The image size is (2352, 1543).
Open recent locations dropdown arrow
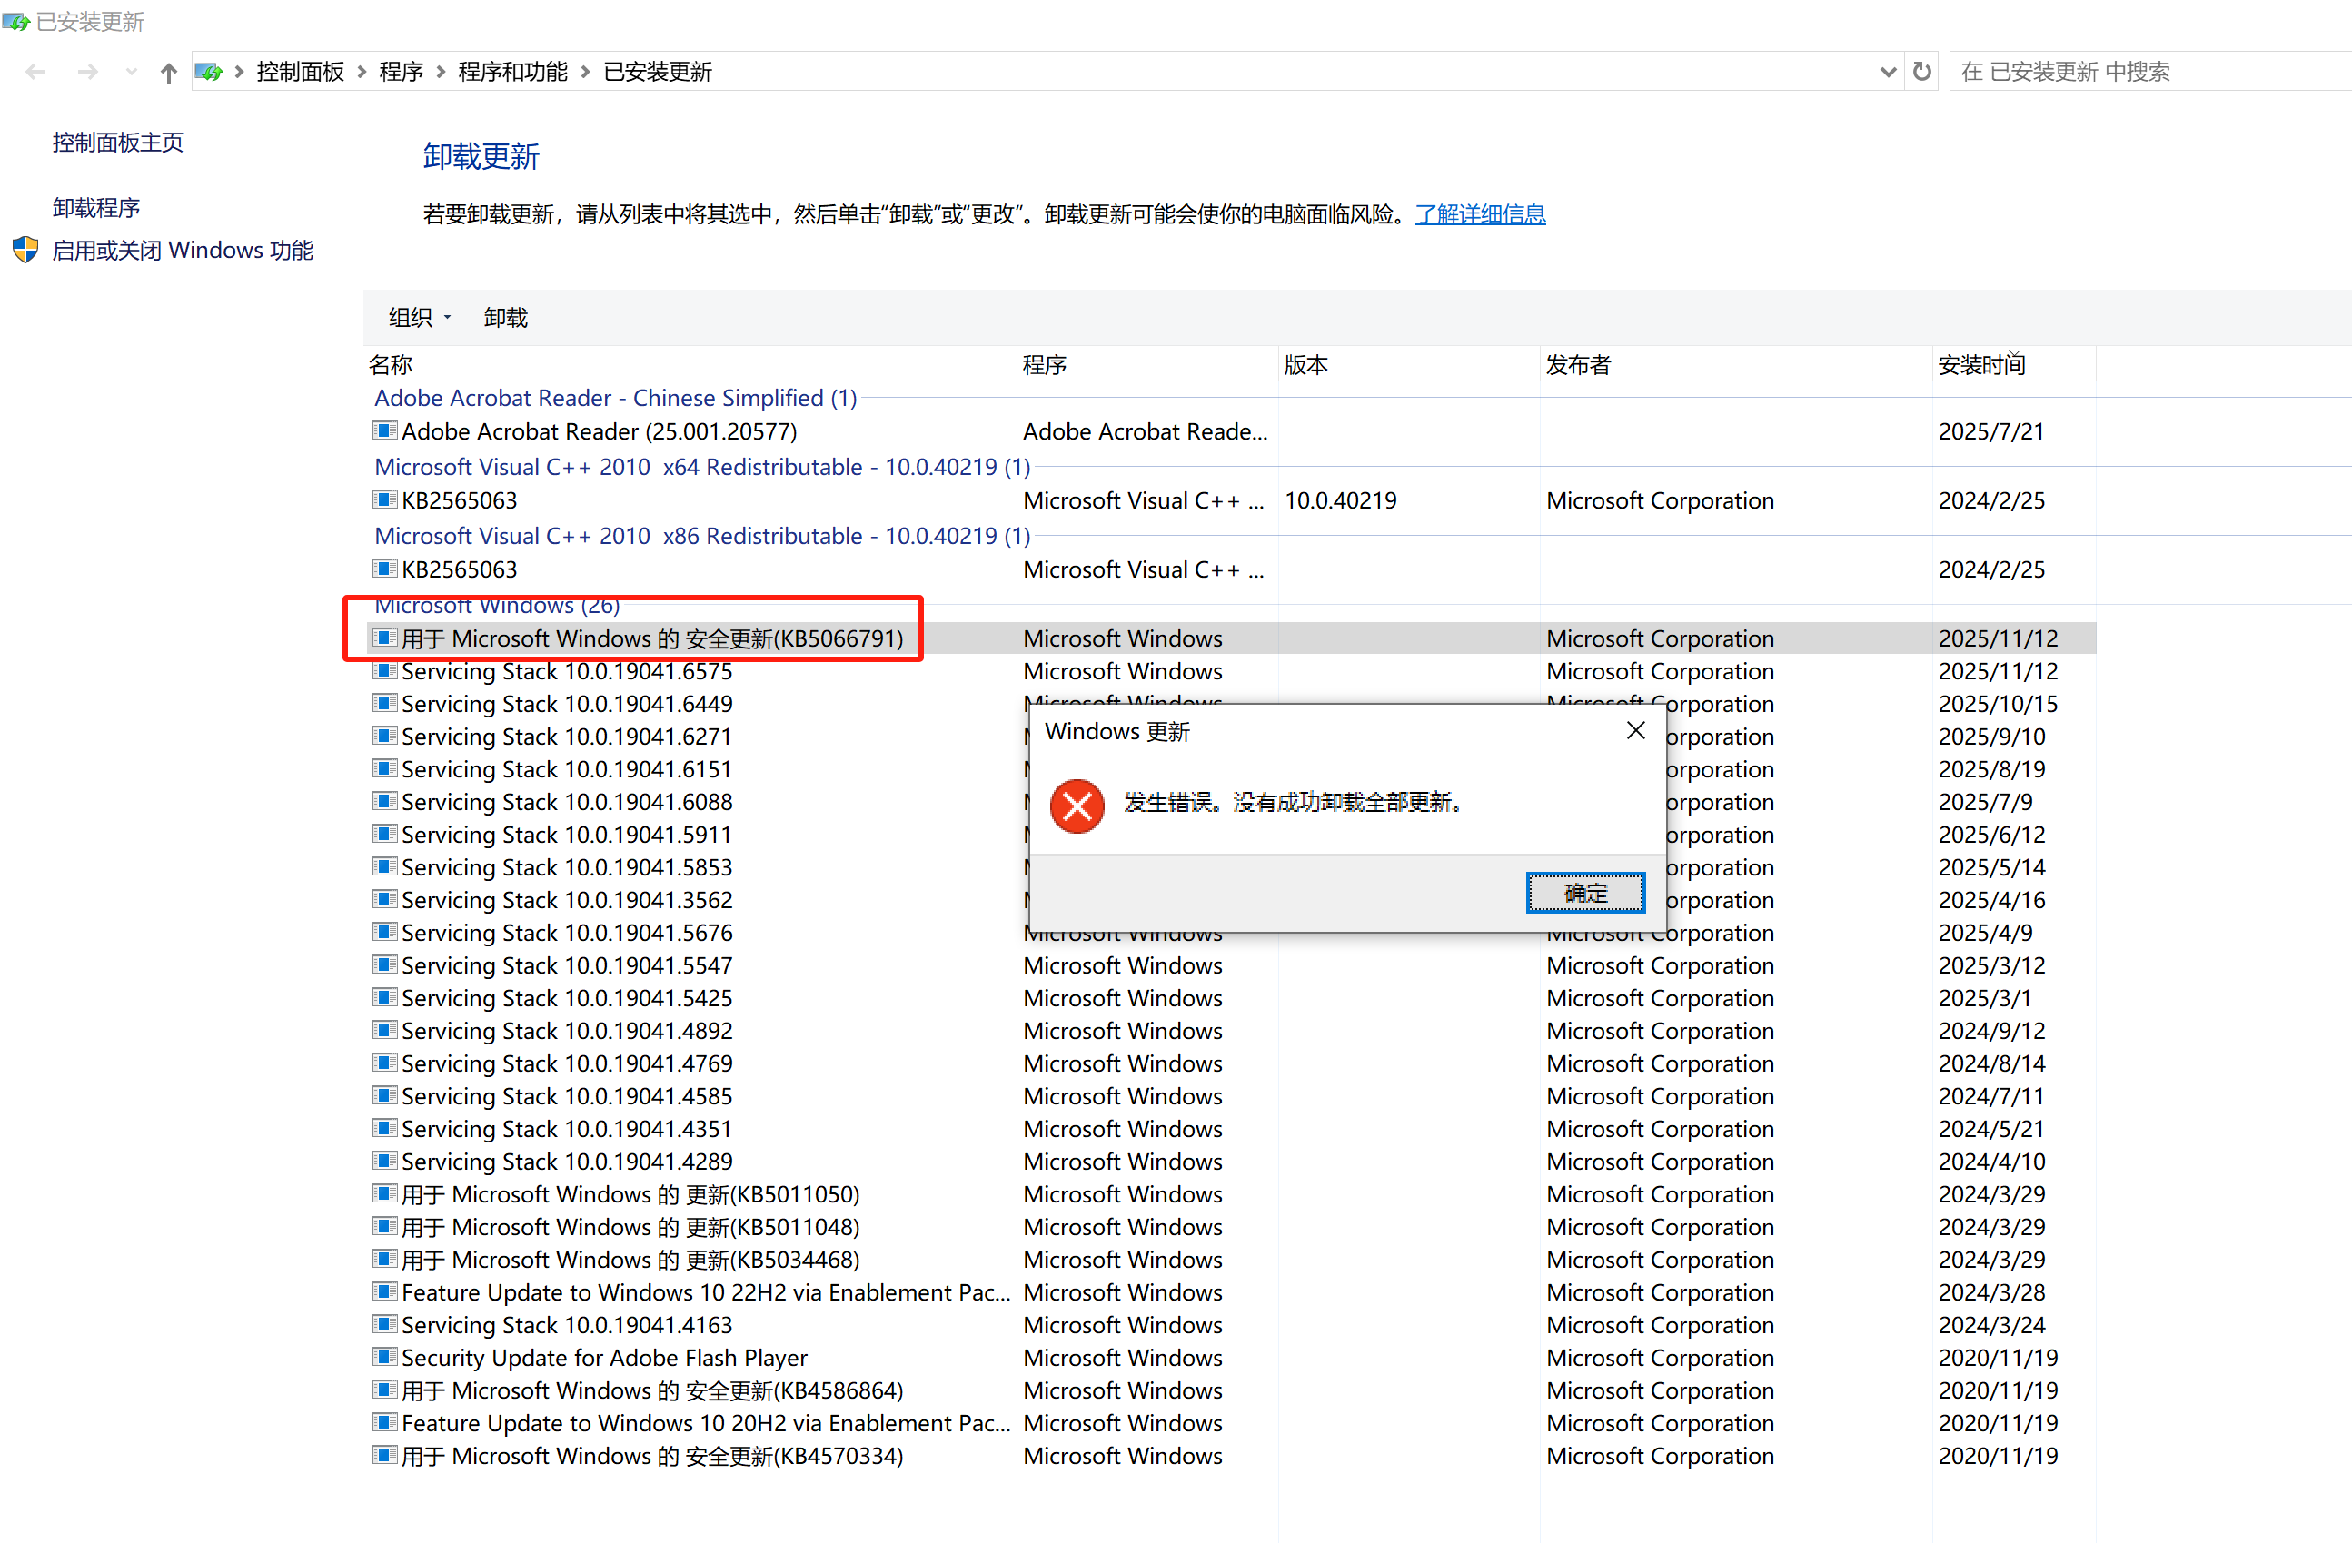(132, 72)
